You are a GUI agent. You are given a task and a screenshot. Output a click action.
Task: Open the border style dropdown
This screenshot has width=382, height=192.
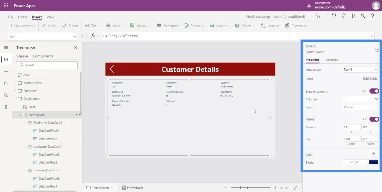(x=349, y=162)
